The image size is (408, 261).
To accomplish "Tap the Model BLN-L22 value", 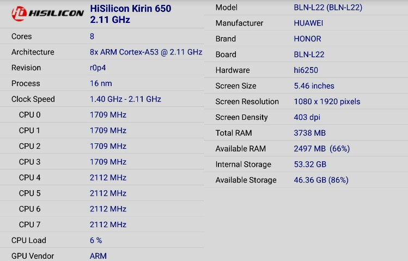I will point(328,7).
